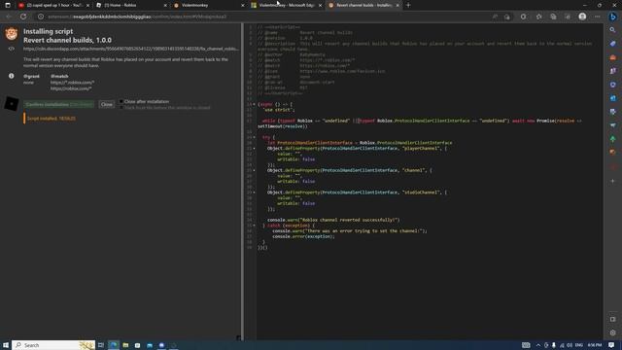Switch to the Violentmonkey tab
The width and height of the screenshot is (622, 350).
pos(208,5)
